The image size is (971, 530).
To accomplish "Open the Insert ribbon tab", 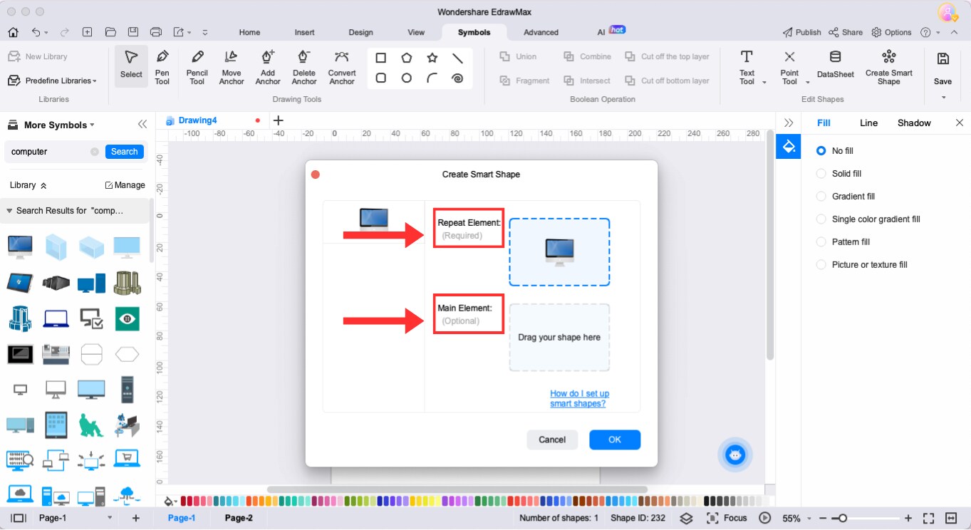I will [x=304, y=33].
